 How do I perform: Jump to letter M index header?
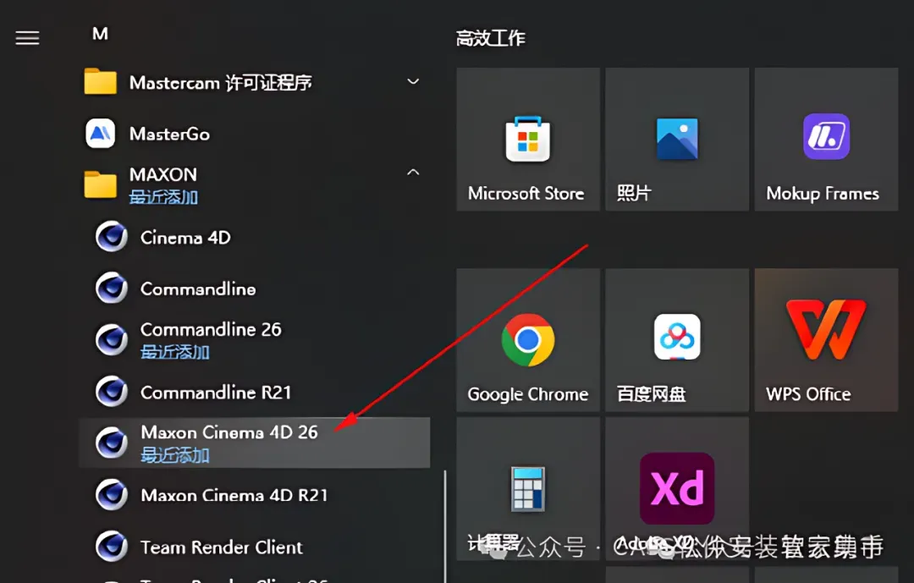point(100,34)
